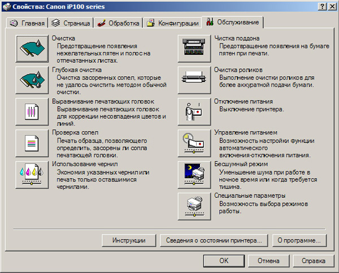Open Специальные параметры custom settings
The height and width of the screenshot is (273, 339).
click(194, 206)
